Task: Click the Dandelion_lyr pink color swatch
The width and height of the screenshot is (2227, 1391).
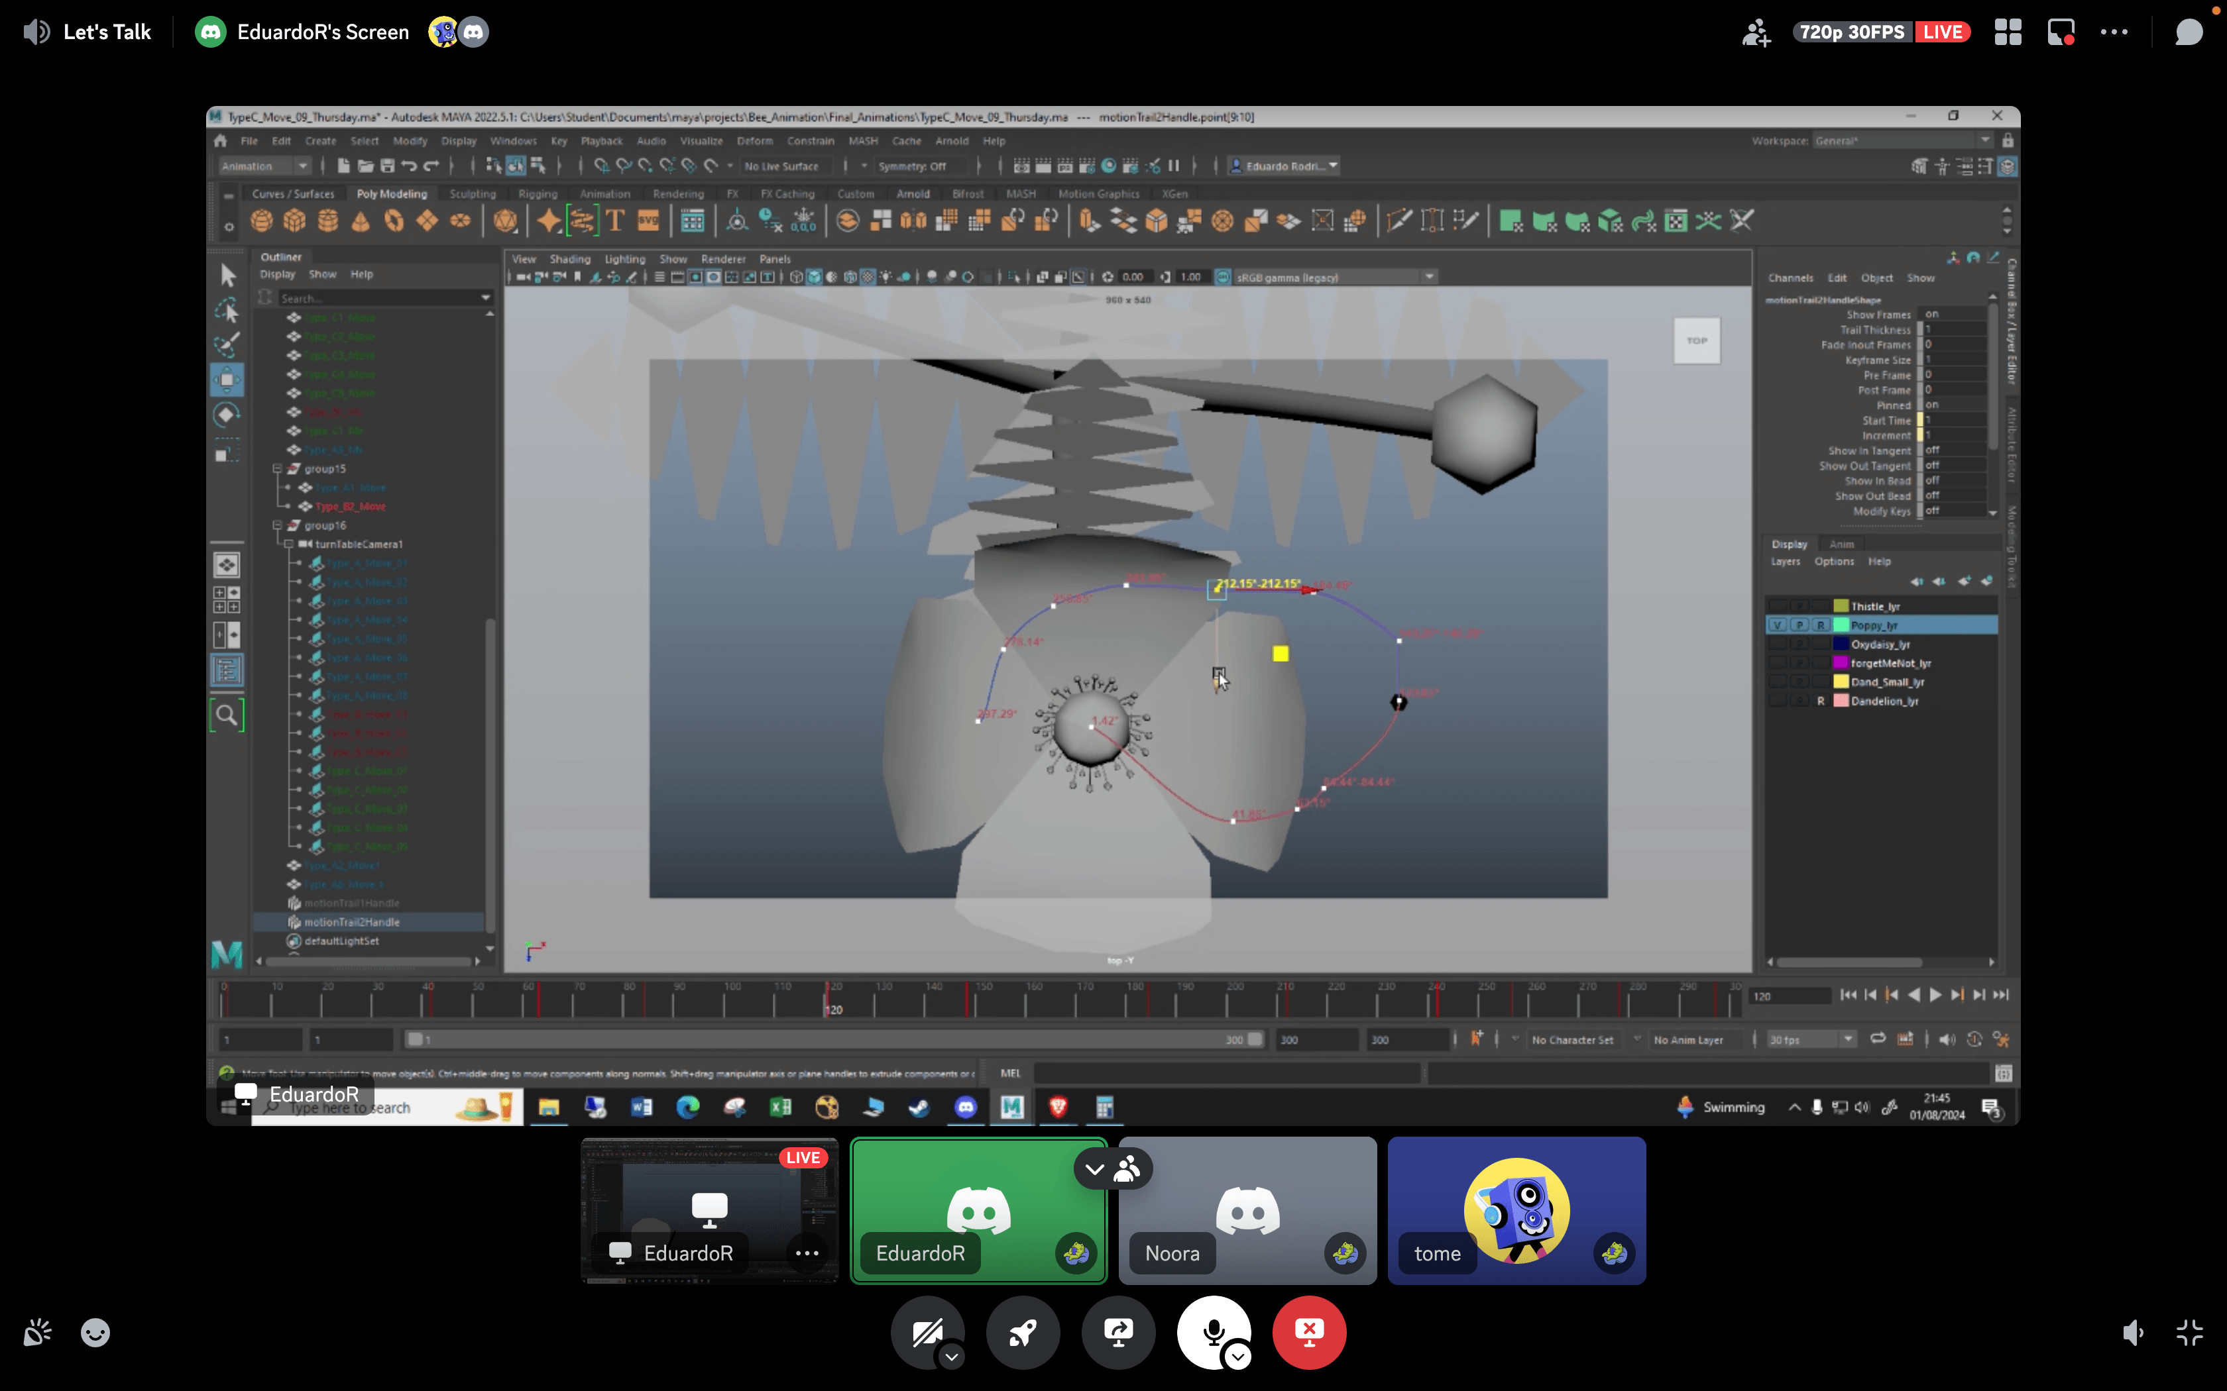Action: [x=1841, y=701]
